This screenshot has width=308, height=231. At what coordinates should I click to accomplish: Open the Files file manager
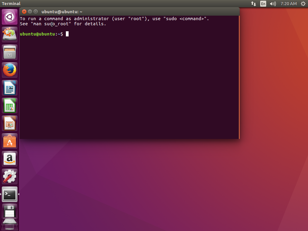click(10, 52)
